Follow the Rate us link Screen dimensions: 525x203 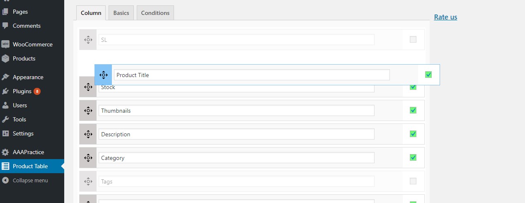tap(445, 17)
